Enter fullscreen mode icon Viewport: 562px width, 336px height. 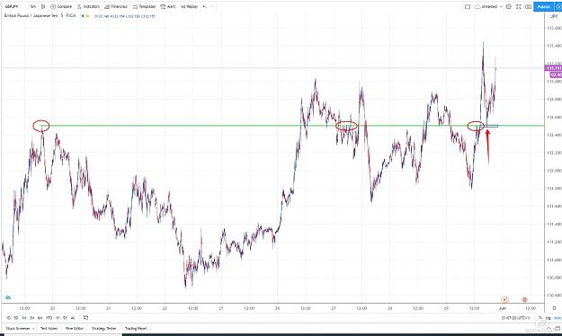518,6
